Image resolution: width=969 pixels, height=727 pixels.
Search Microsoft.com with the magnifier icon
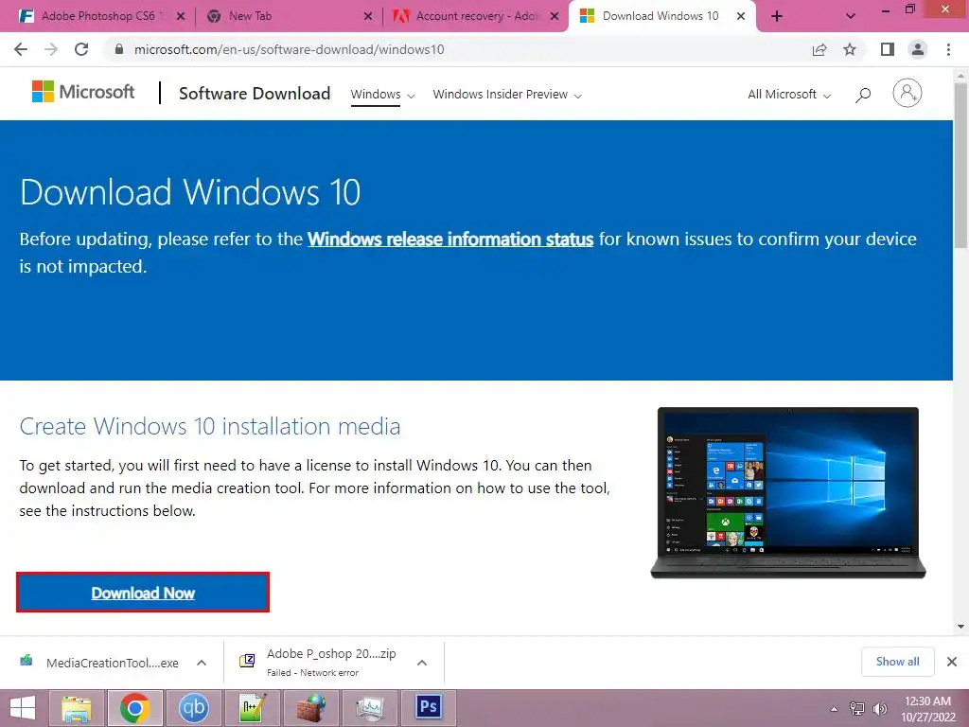point(863,95)
